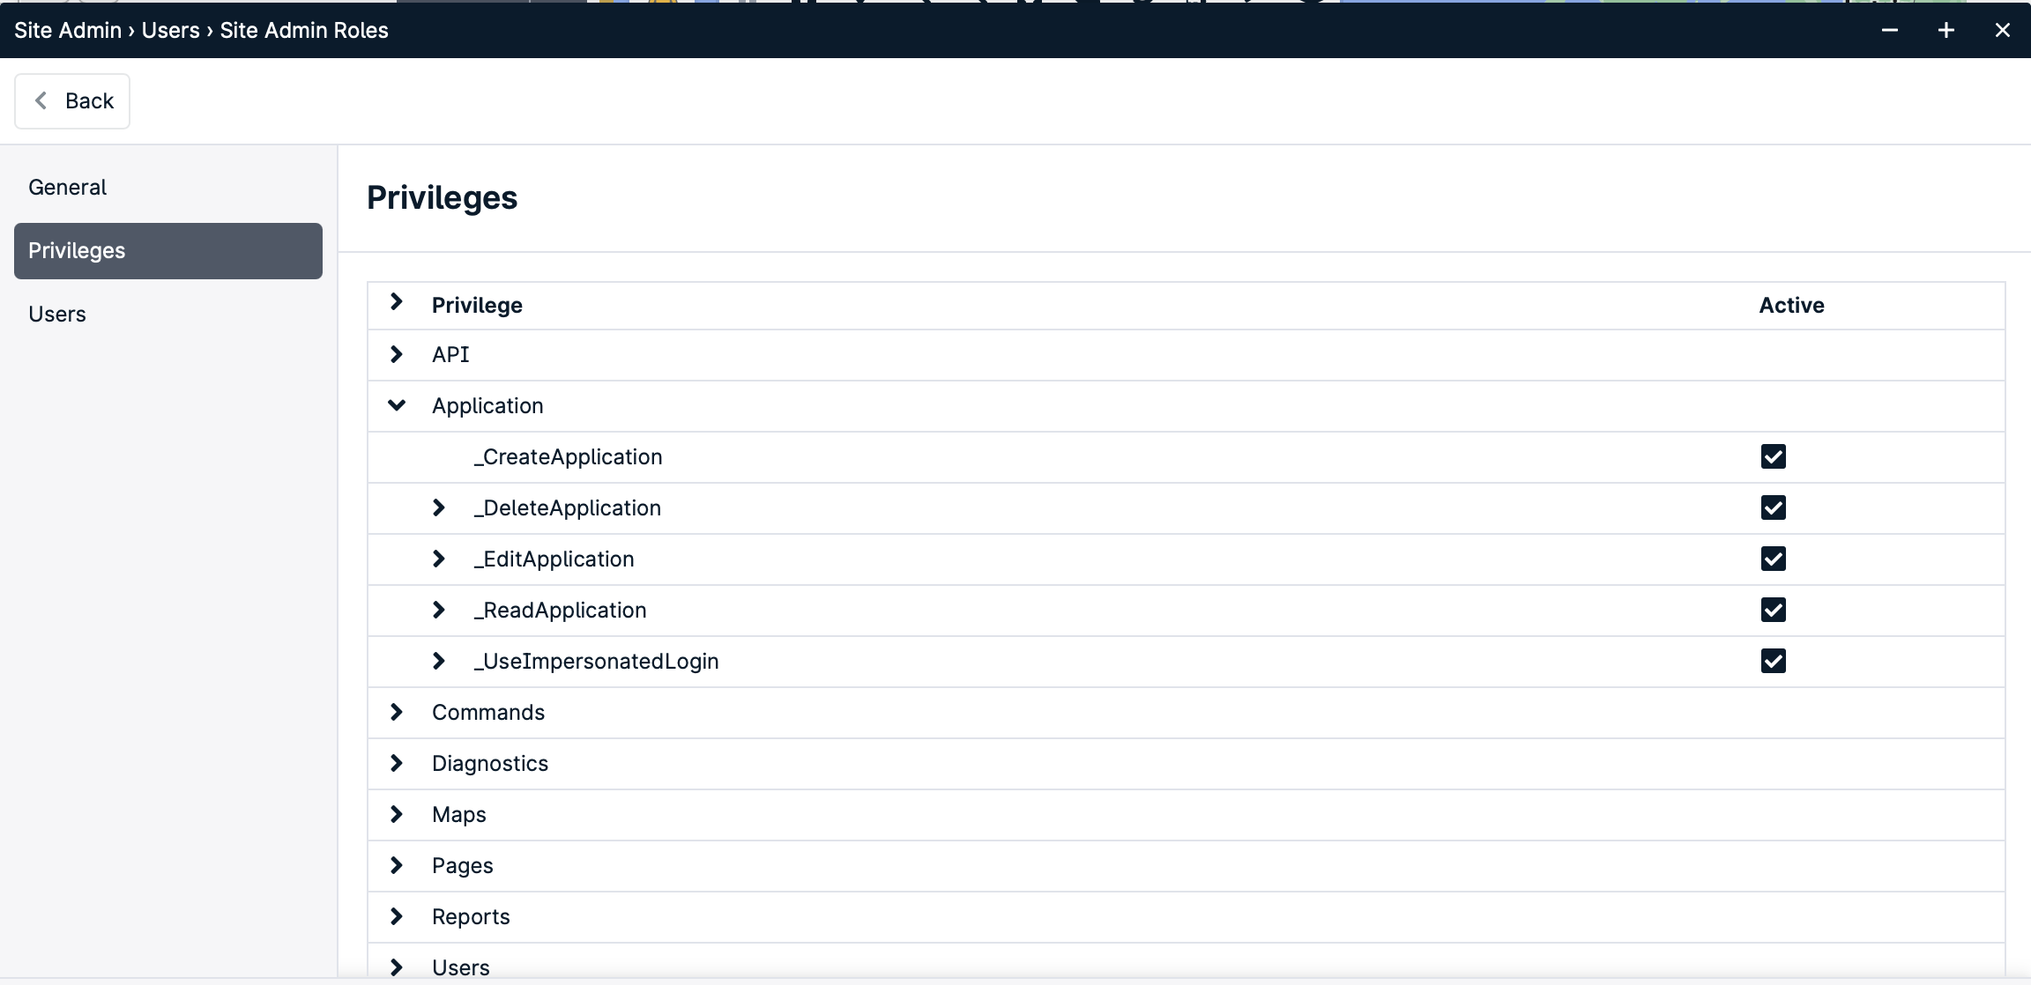
Task: Expand the API privilege group
Action: tap(397, 354)
